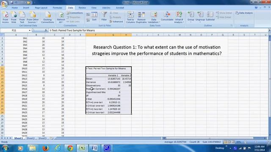Open the Add-Ins tab
The image size is (271, 152).
click(x=106, y=8)
